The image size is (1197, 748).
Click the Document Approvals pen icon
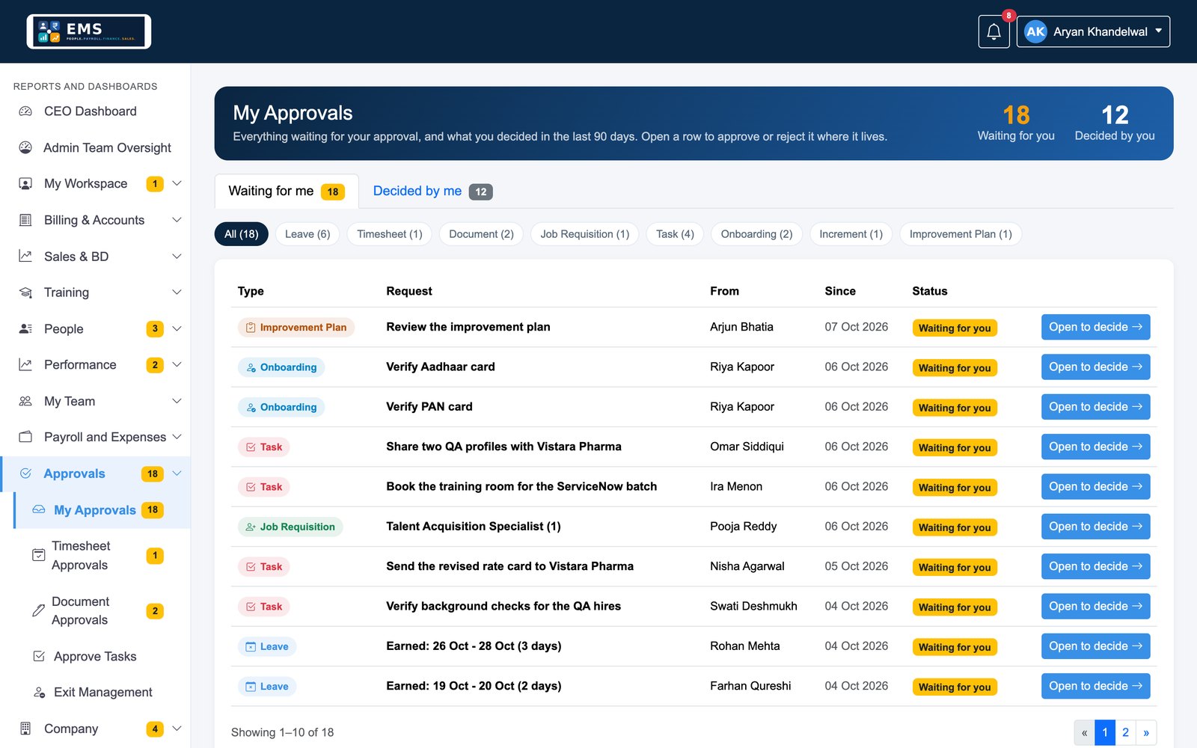(39, 610)
